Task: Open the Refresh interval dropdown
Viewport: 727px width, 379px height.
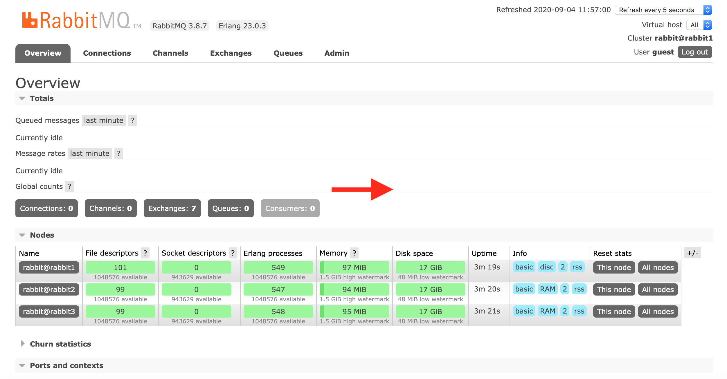Action: (663, 10)
